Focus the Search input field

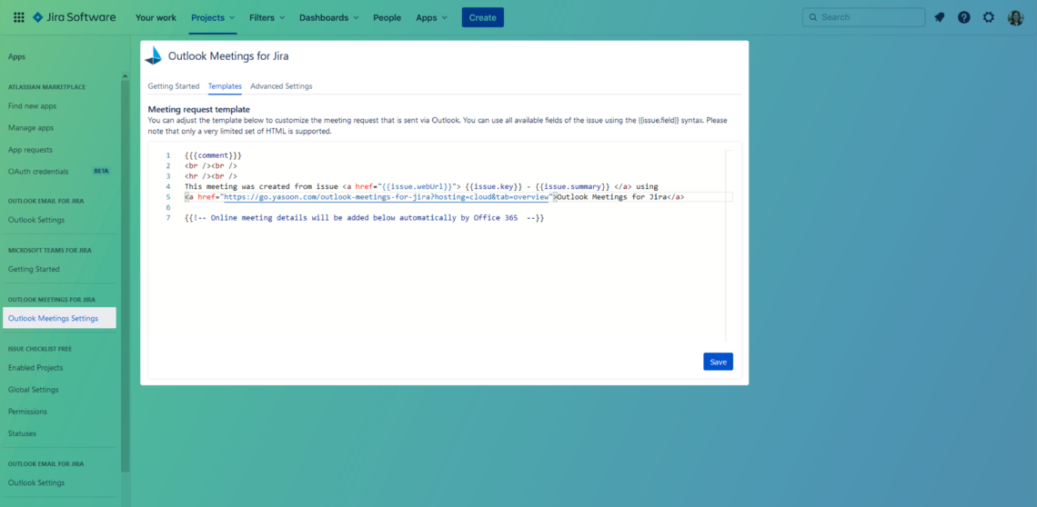pos(864,17)
